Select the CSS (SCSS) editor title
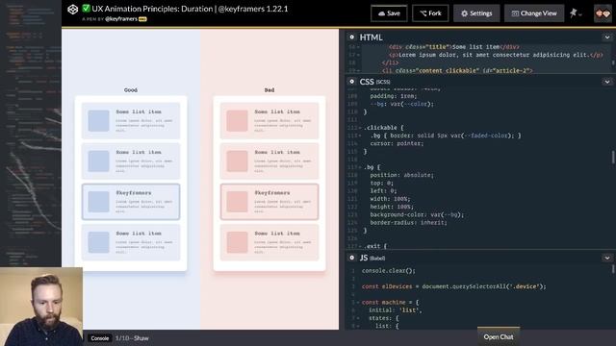616x346 pixels. (x=374, y=82)
